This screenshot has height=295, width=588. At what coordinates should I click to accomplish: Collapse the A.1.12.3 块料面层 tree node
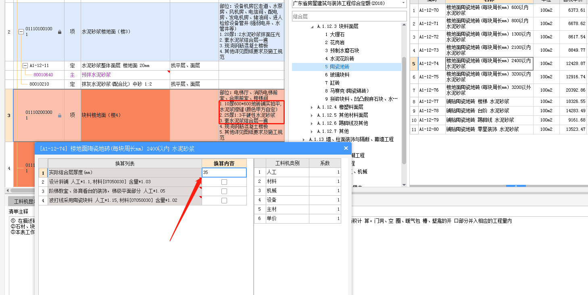(313, 26)
